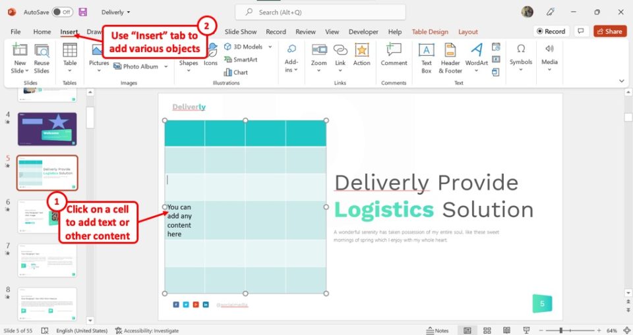The height and width of the screenshot is (335, 633).
Task: Click the Record tab in ribbon
Action: (276, 32)
